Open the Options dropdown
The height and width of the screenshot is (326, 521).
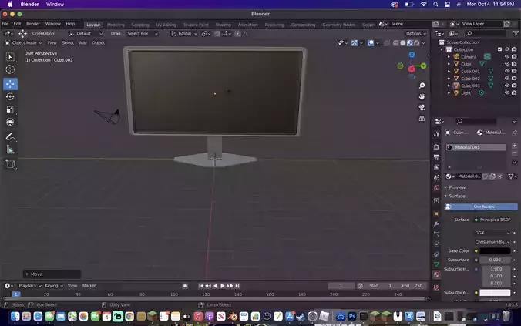point(416,34)
